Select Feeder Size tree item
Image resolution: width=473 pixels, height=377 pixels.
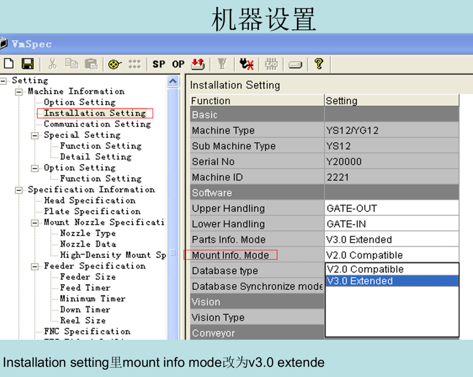pyautogui.click(x=88, y=277)
